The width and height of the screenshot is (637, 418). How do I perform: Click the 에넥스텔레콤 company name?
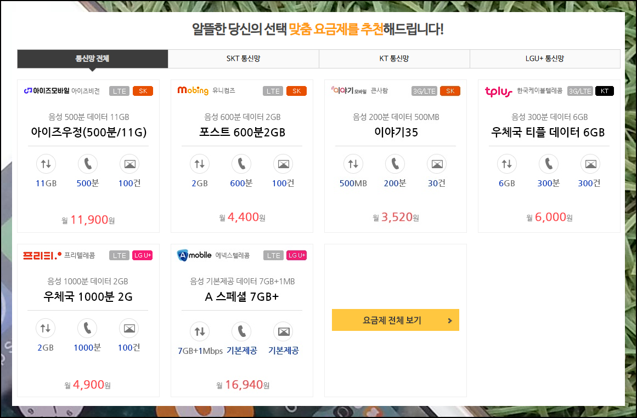(233, 255)
